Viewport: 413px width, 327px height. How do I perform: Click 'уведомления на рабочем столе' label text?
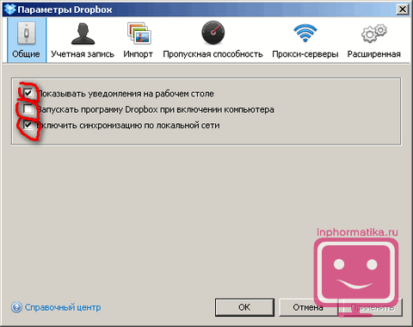point(151,94)
